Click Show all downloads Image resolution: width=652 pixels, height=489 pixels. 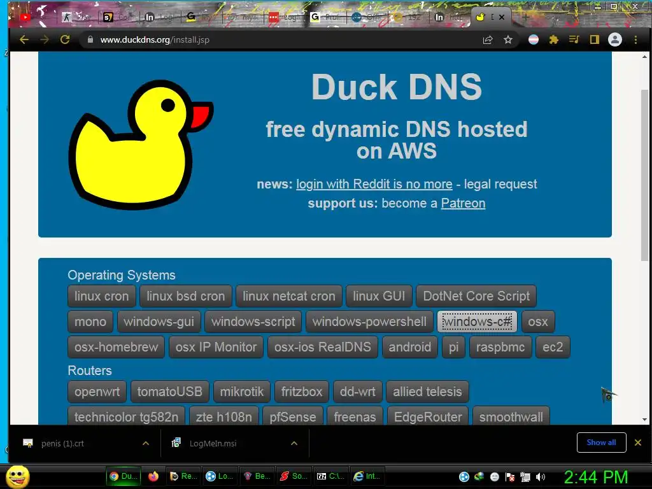coord(601,443)
